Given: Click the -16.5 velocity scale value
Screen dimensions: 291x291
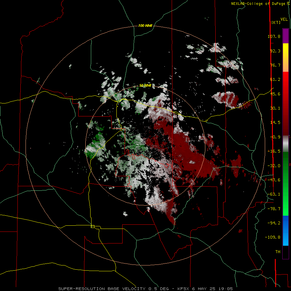Looking at the screenshot, I should (x=274, y=151).
